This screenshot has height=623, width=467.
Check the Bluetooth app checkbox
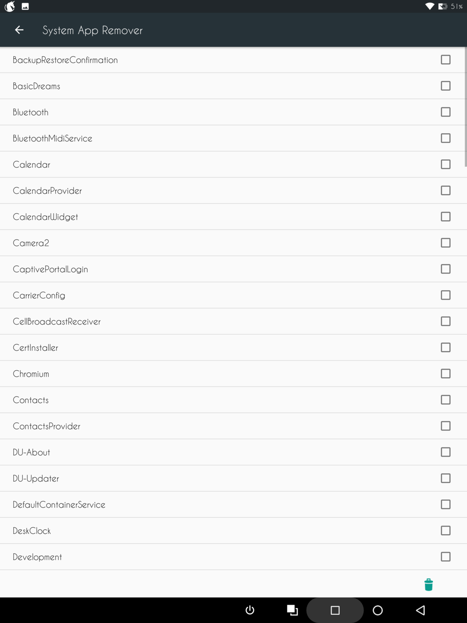tap(446, 112)
